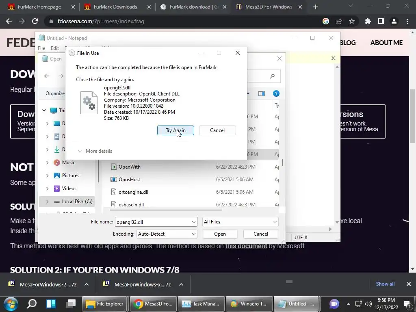
Task: Open the Encoding Auto-Detect dropdown
Action: (x=167, y=234)
